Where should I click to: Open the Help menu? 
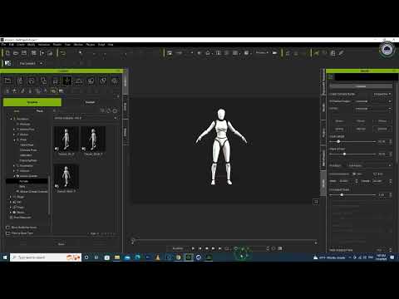[111, 44]
